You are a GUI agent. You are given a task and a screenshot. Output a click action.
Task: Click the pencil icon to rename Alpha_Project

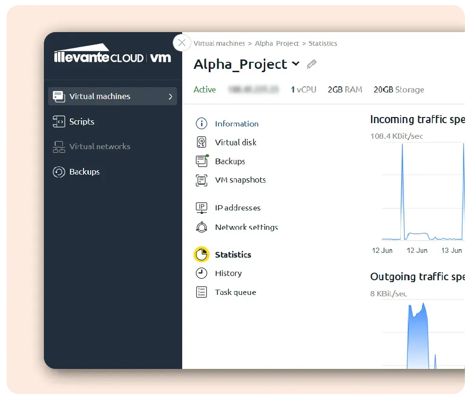coord(312,64)
